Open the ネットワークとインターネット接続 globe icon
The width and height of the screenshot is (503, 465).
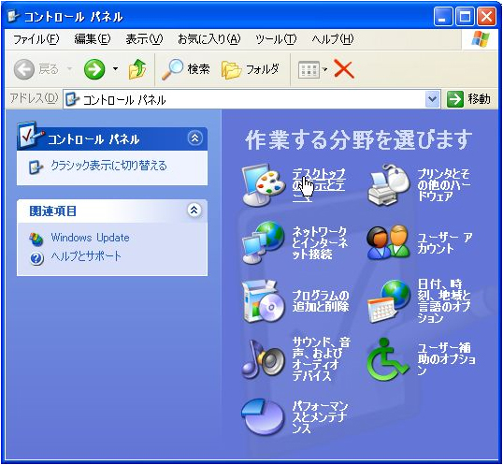pyautogui.click(x=264, y=242)
